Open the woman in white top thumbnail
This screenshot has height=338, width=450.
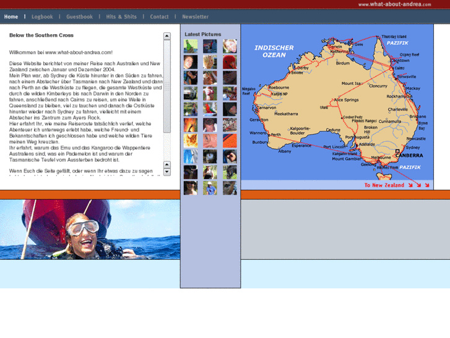click(210, 172)
